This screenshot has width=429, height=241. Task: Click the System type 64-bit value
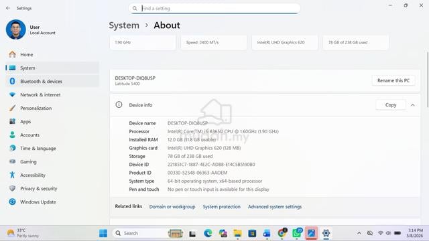[x=214, y=181]
